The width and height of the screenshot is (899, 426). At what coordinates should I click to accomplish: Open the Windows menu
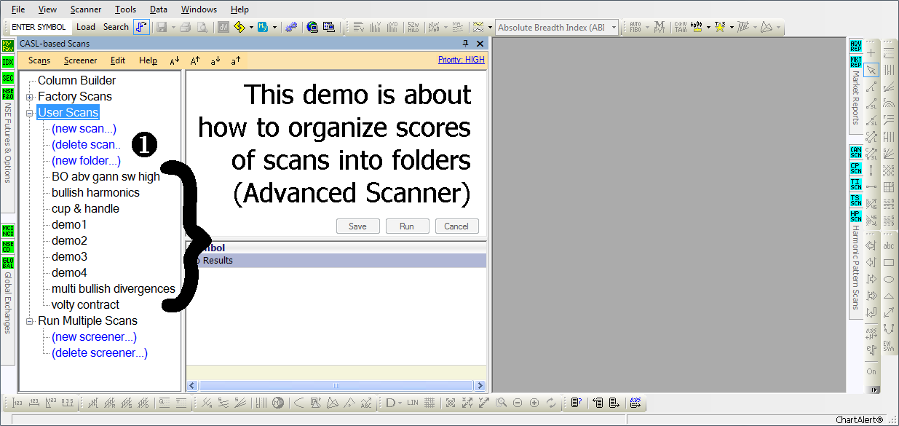[199, 9]
